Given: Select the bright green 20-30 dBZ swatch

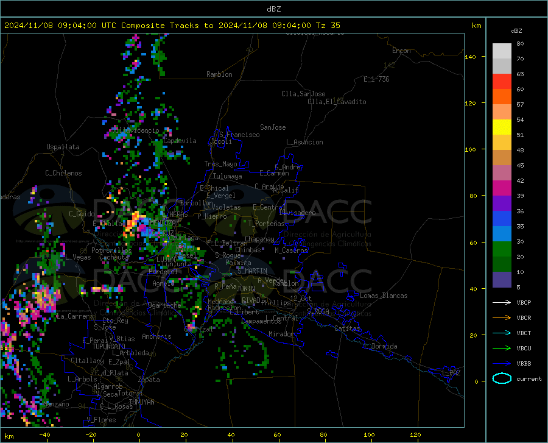Looking at the screenshot, I should click(502, 249).
